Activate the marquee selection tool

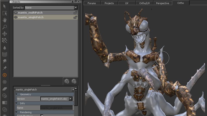(x=4, y=13)
